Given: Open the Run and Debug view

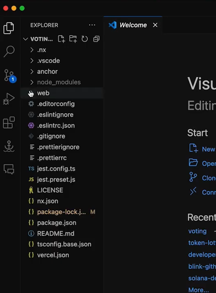Looking at the screenshot, I should (9, 99).
